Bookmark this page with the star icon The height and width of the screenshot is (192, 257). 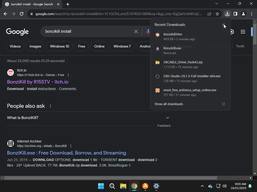[x=217, y=14]
